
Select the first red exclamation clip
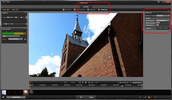[x=9, y=93]
